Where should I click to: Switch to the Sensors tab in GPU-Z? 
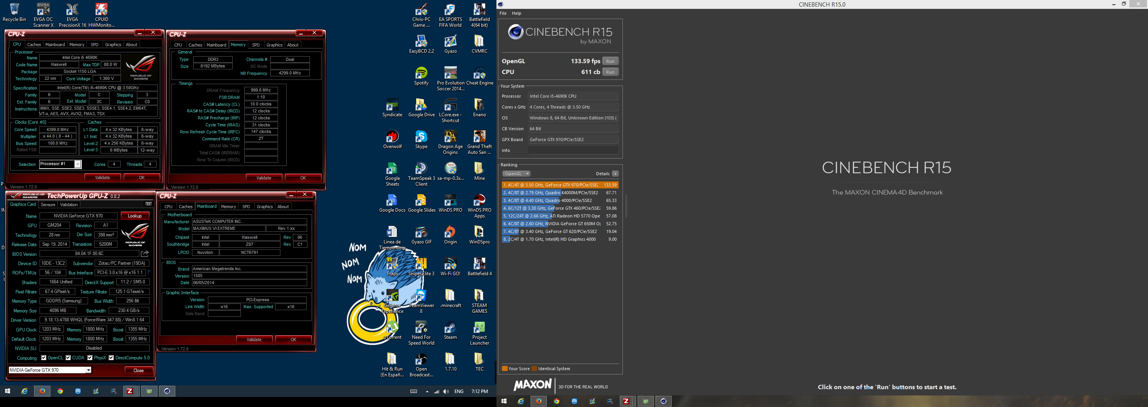pos(48,204)
